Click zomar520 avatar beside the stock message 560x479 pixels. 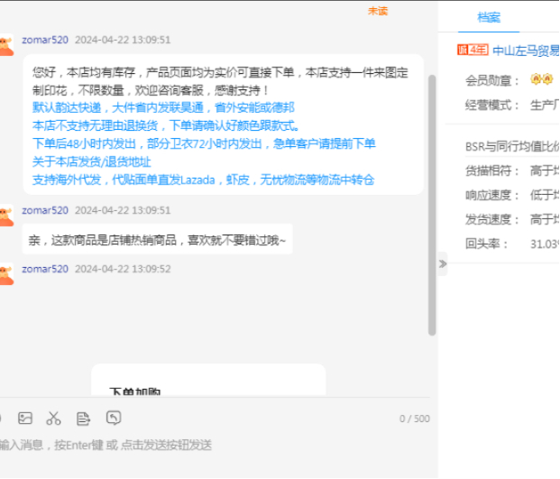tap(5, 44)
